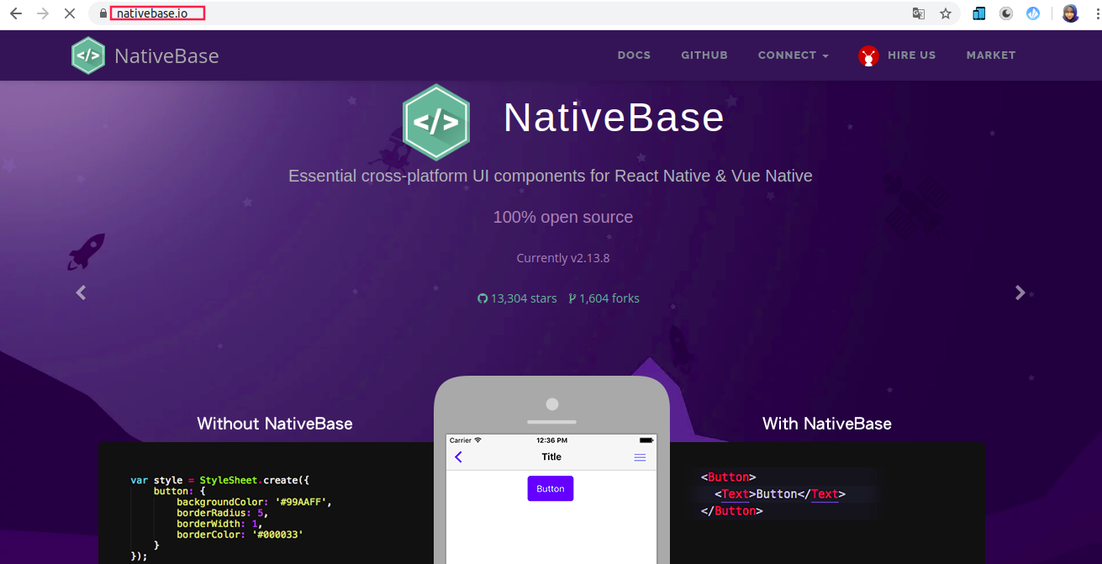The height and width of the screenshot is (564, 1102).
Task: Click the '100% open source' text
Action: [x=563, y=217]
